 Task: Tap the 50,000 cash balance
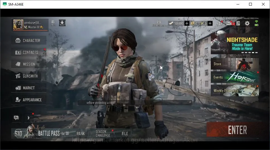pyautogui.click(x=179, y=23)
